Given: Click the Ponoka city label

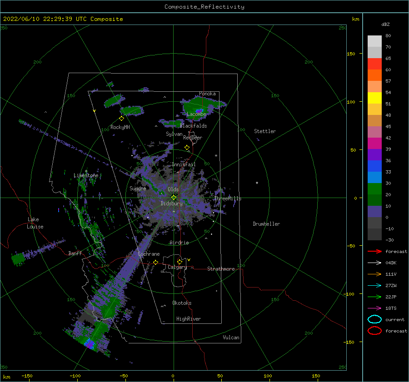Looking at the screenshot, I should (x=207, y=94).
